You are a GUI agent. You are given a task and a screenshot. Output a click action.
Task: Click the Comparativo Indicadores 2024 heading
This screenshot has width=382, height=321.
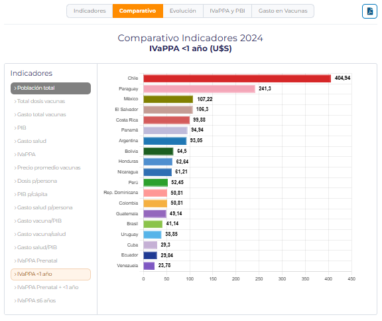(190, 38)
